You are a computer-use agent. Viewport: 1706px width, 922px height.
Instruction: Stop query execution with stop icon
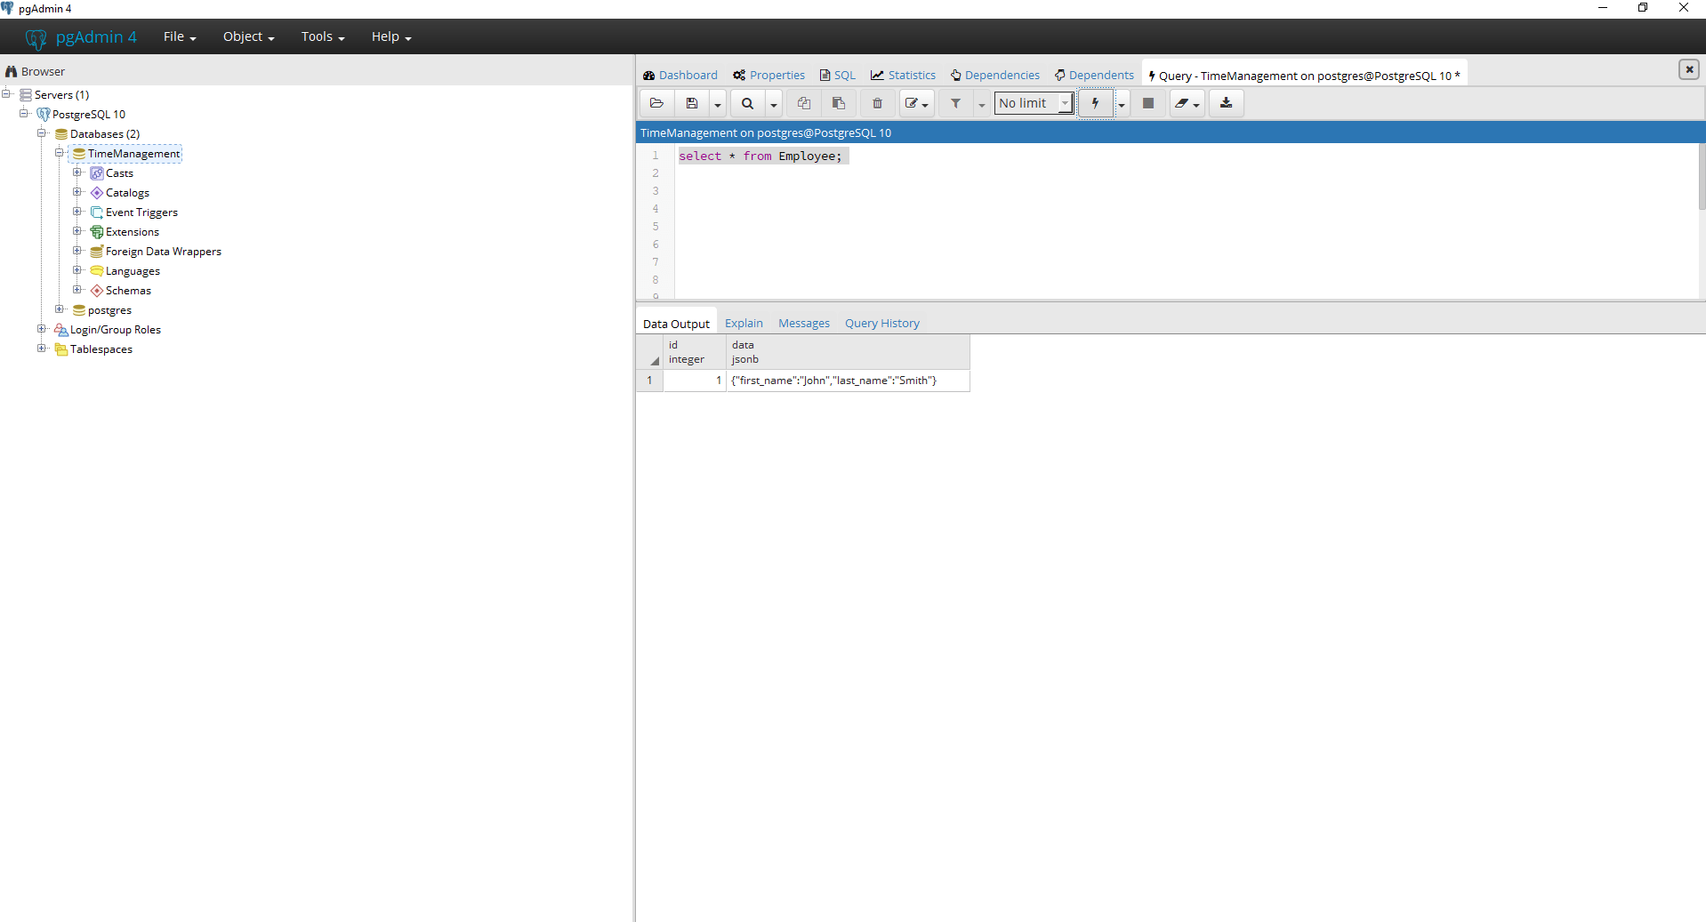(x=1147, y=102)
